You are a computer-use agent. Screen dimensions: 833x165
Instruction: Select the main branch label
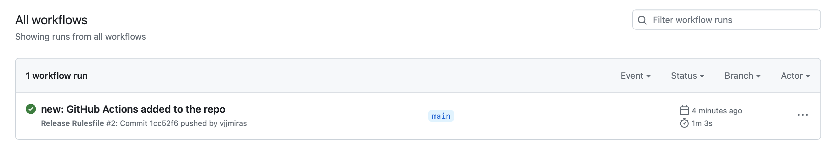[441, 116]
